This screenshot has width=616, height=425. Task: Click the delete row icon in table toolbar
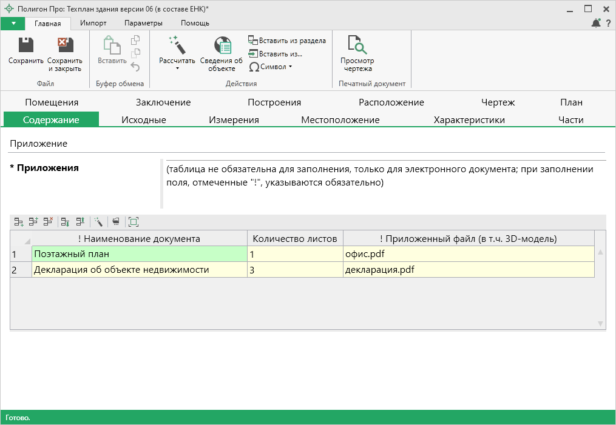tap(49, 222)
